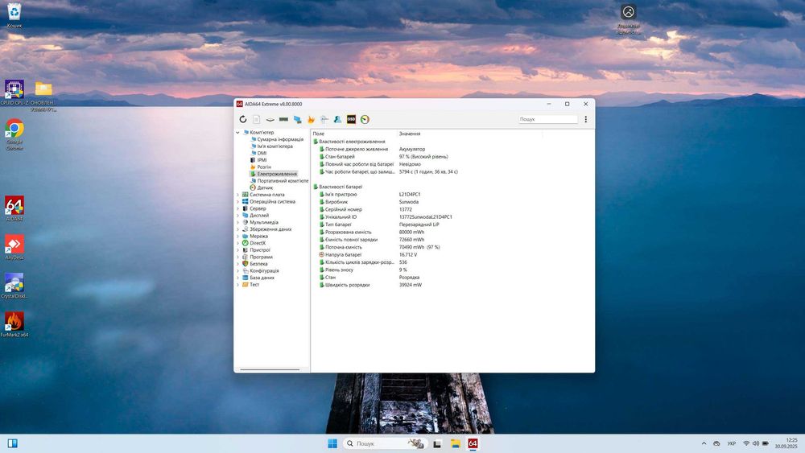Screen dimensions: 805x453
Task: Click the Refresh toolbar icon in AIDA64
Action: [243, 119]
